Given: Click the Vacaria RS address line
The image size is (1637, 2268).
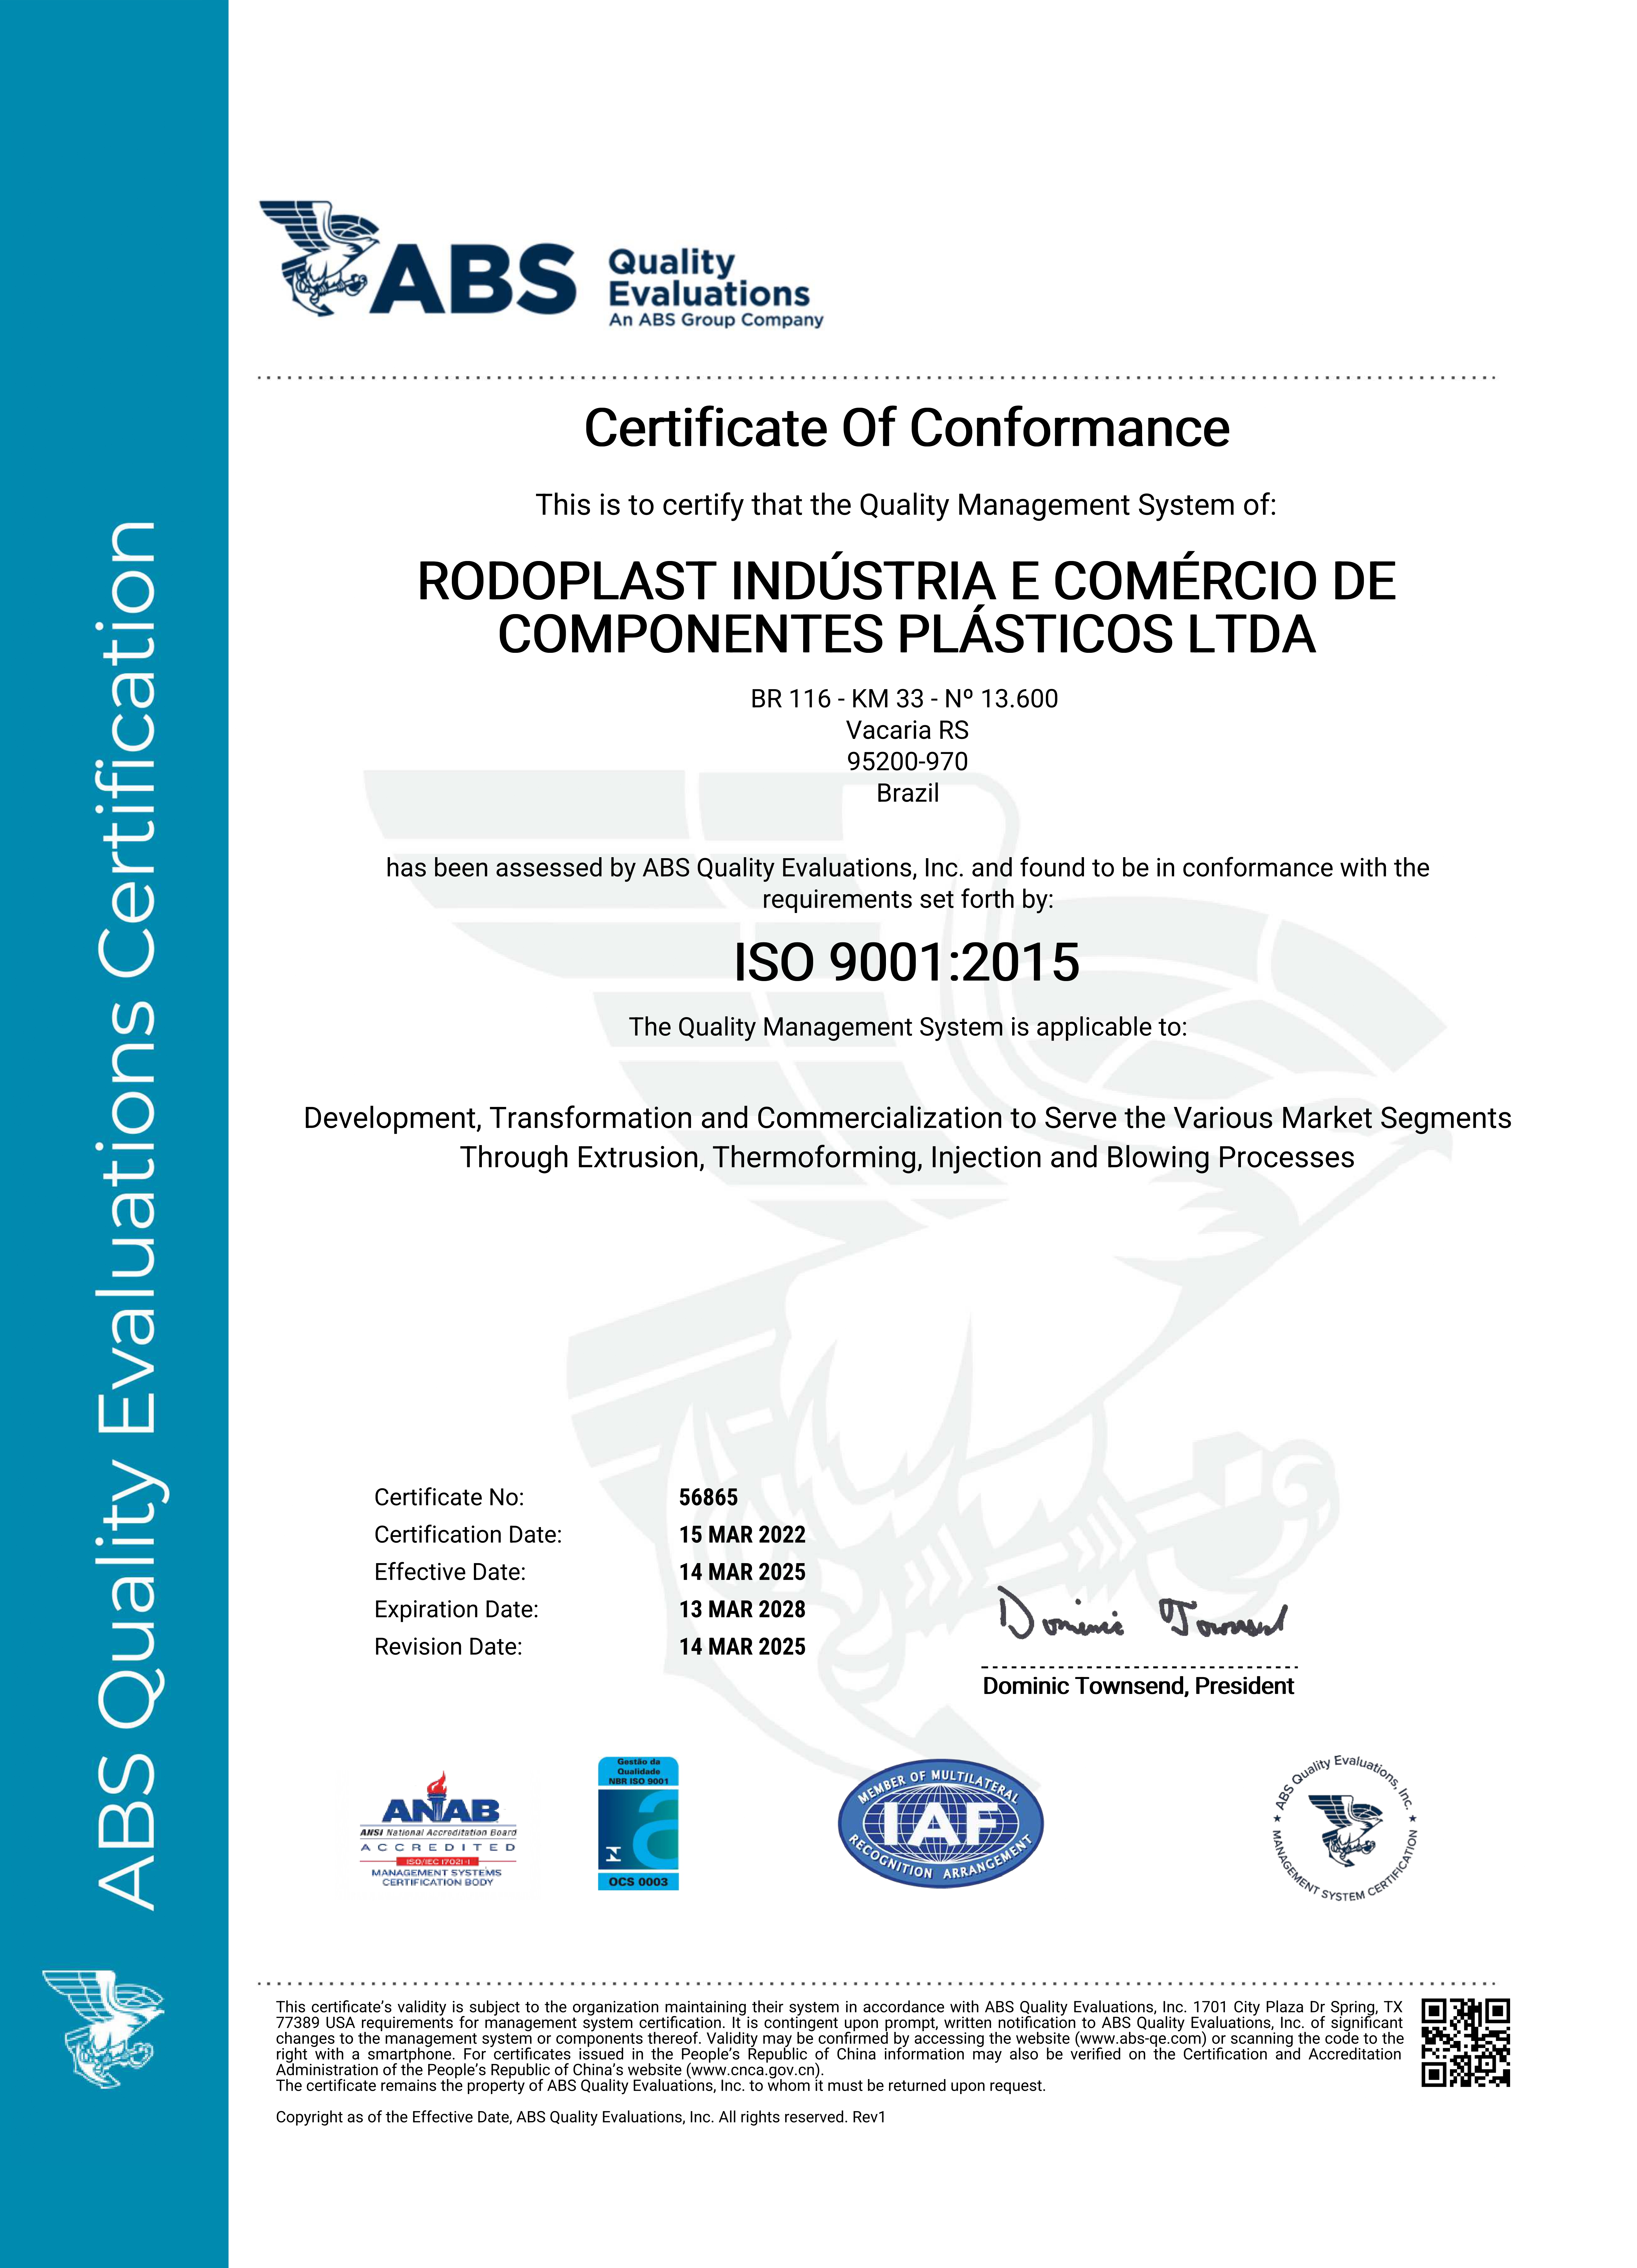Looking at the screenshot, I should tap(907, 730).
